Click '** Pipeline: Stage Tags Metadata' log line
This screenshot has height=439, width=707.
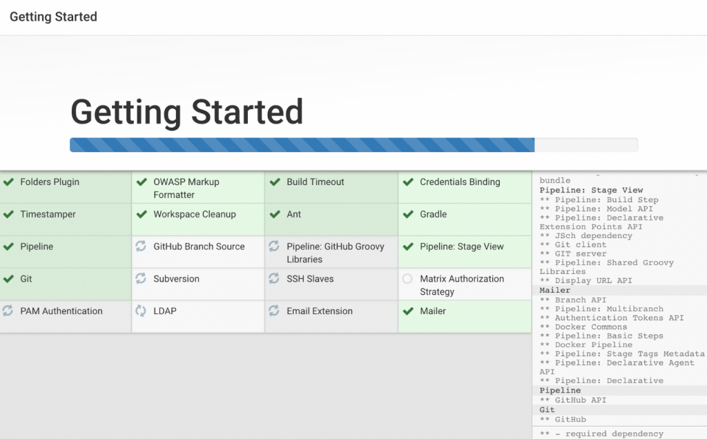[622, 354]
